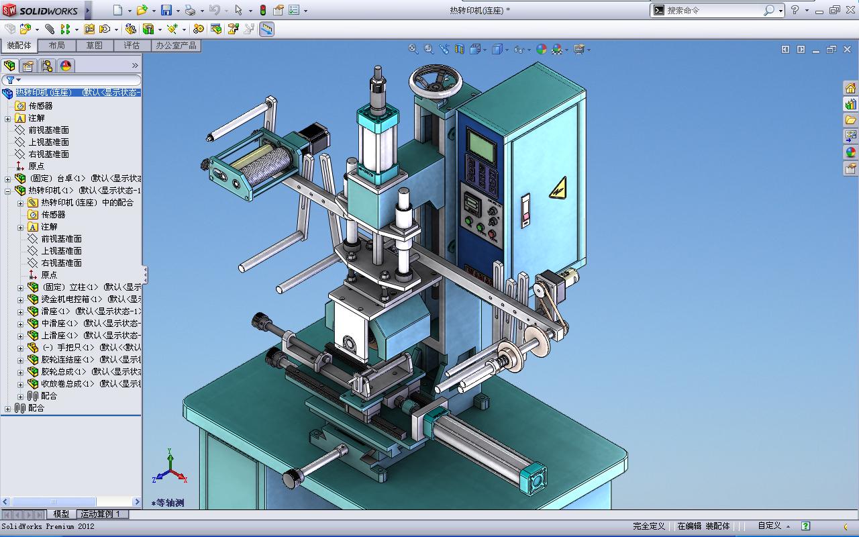
Task: Click the Open file folder icon
Action: (142, 10)
